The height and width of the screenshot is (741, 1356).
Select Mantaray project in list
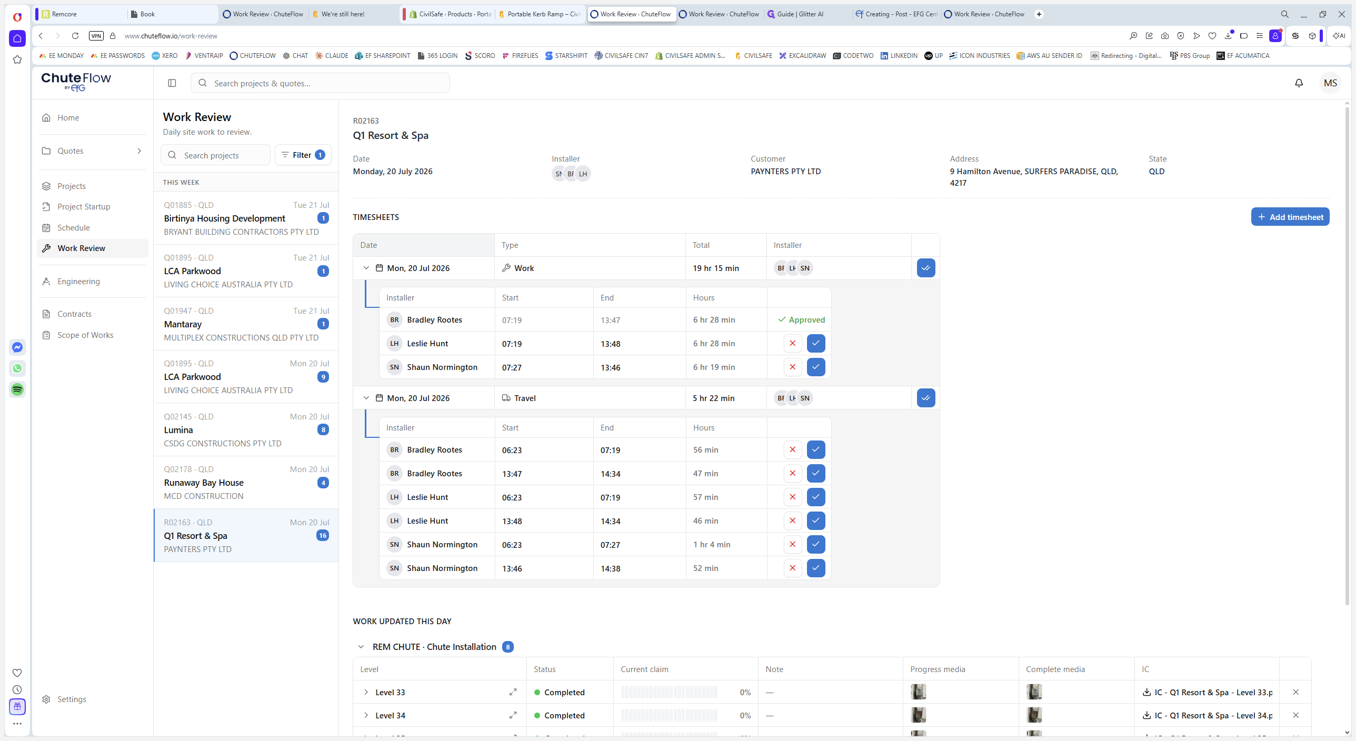point(246,324)
